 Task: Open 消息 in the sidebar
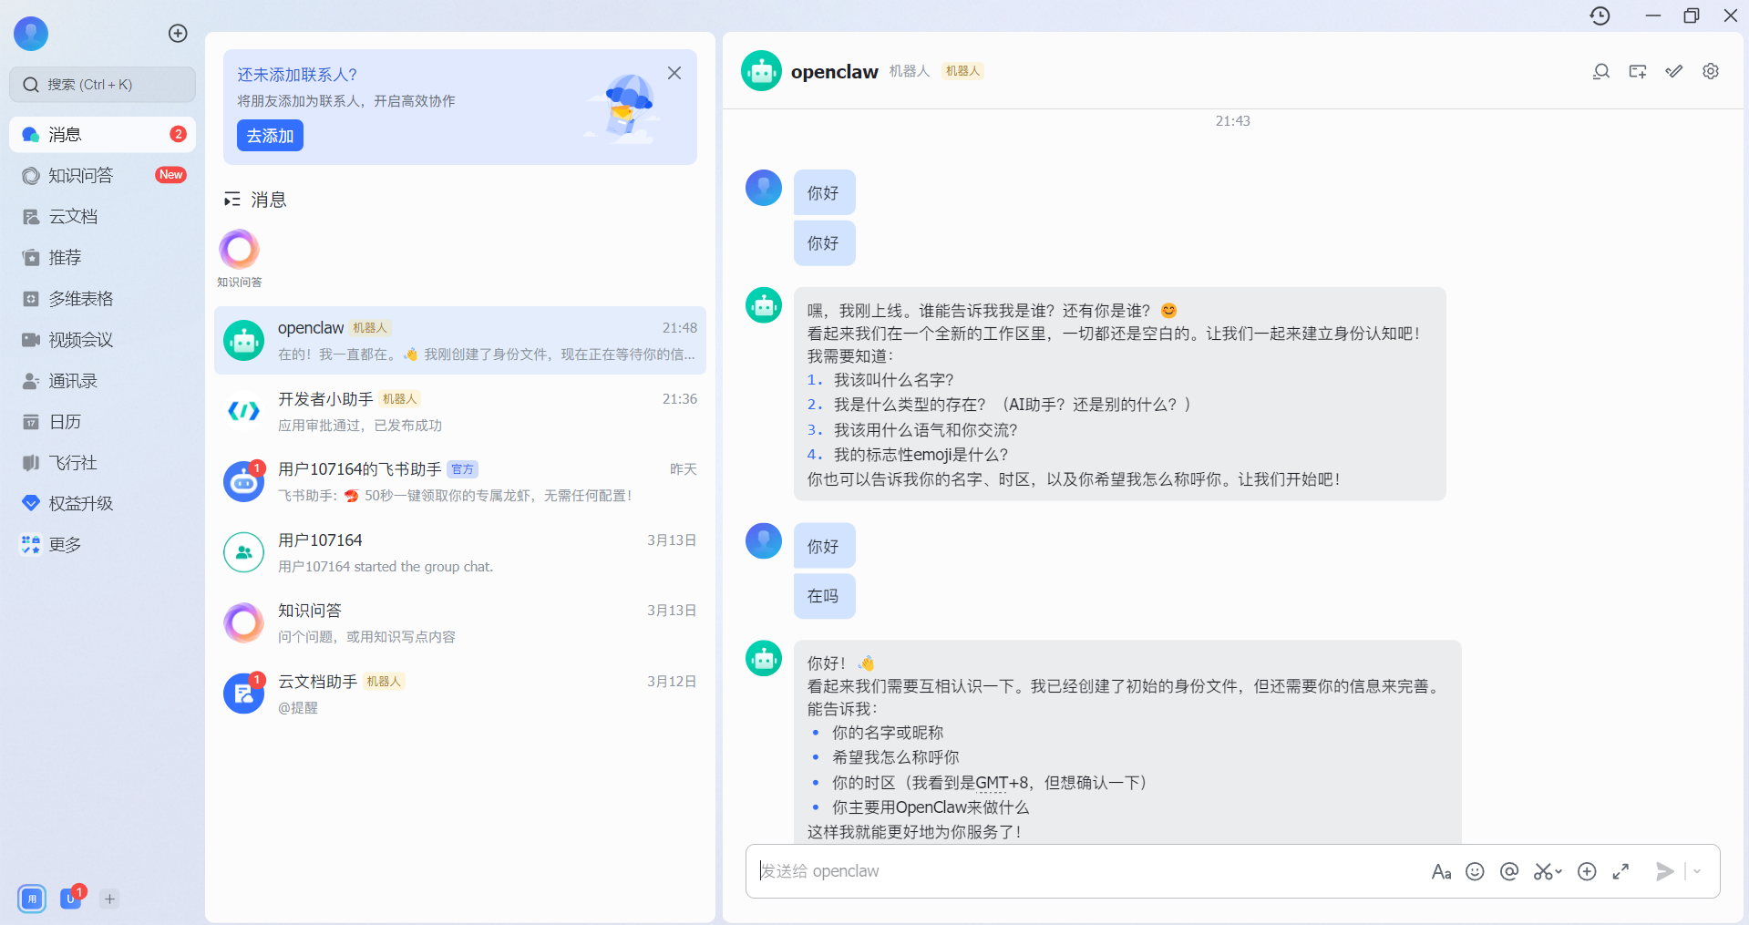pyautogui.click(x=103, y=135)
